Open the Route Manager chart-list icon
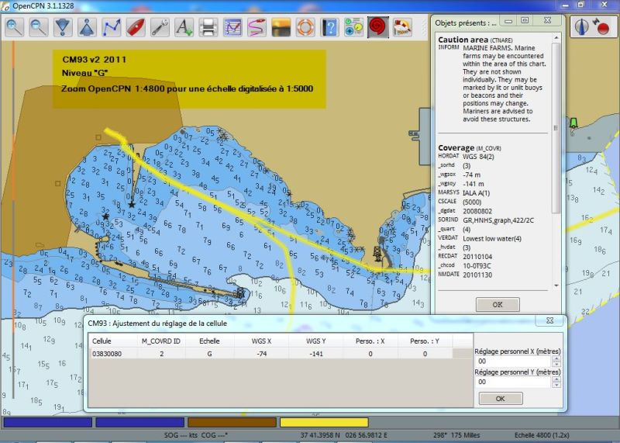This screenshot has width=620, height=443. (x=233, y=27)
